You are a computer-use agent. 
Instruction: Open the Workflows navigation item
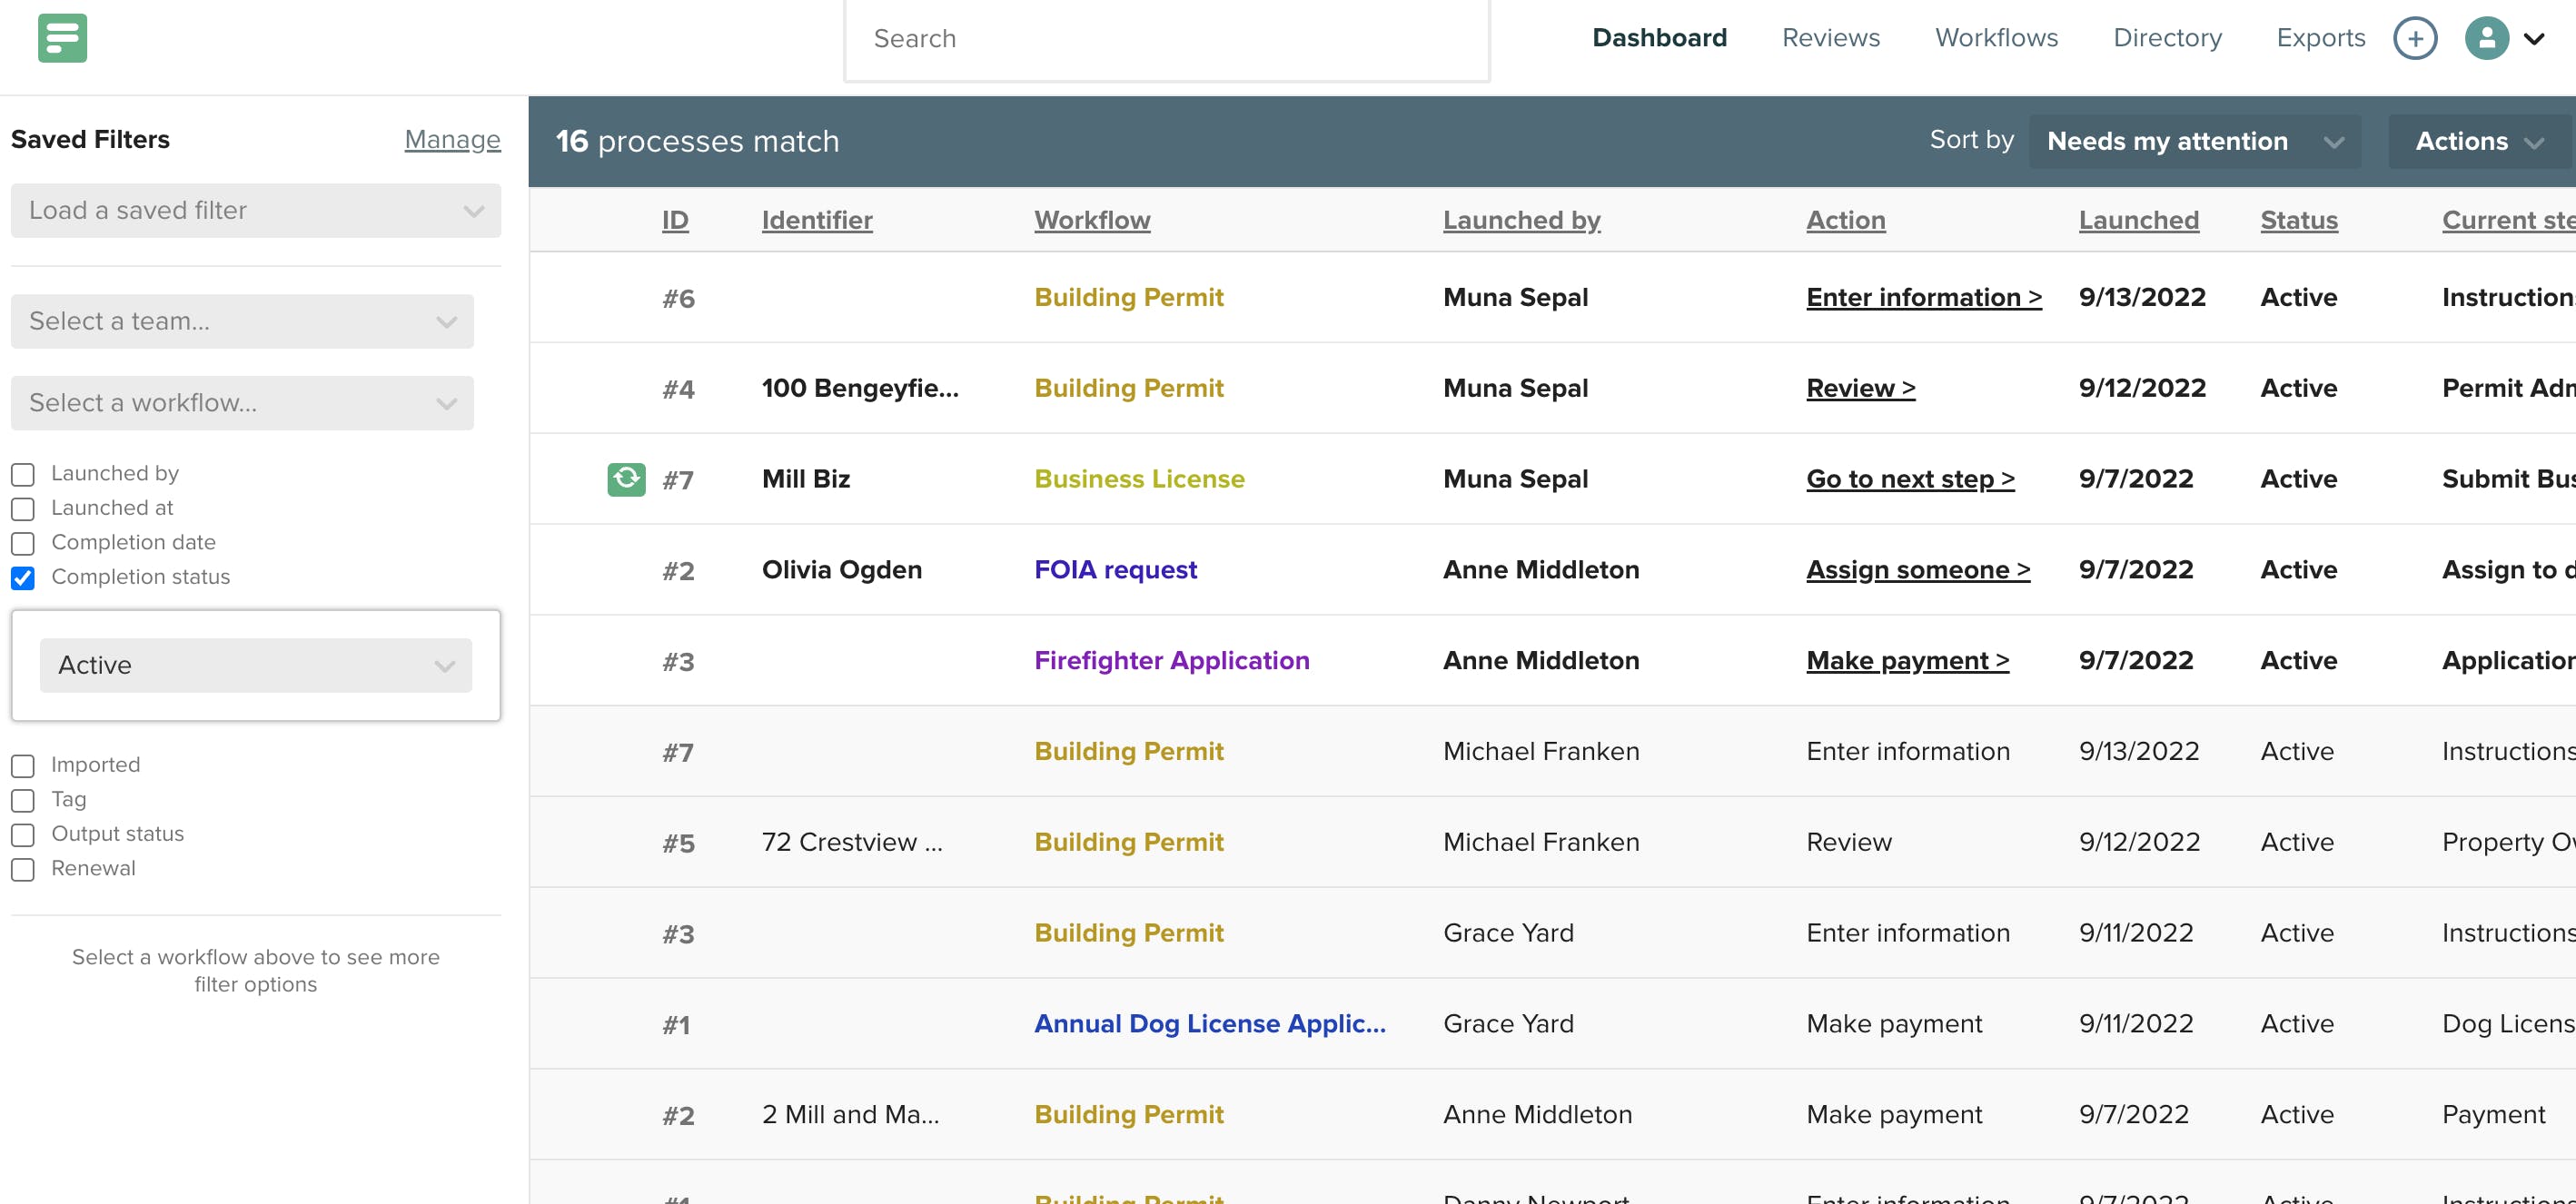click(x=1996, y=38)
